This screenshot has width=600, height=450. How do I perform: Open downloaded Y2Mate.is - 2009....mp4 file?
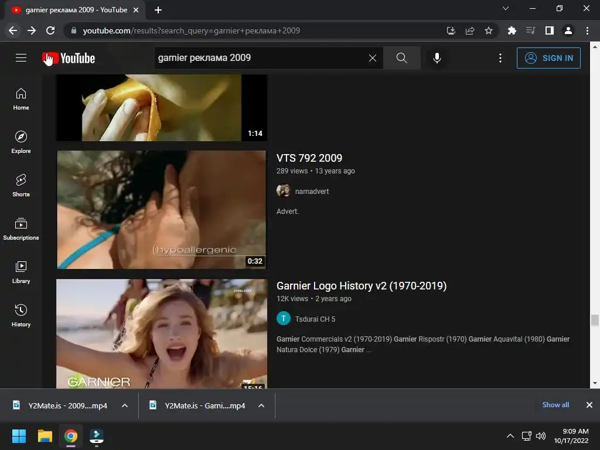pyautogui.click(x=61, y=405)
